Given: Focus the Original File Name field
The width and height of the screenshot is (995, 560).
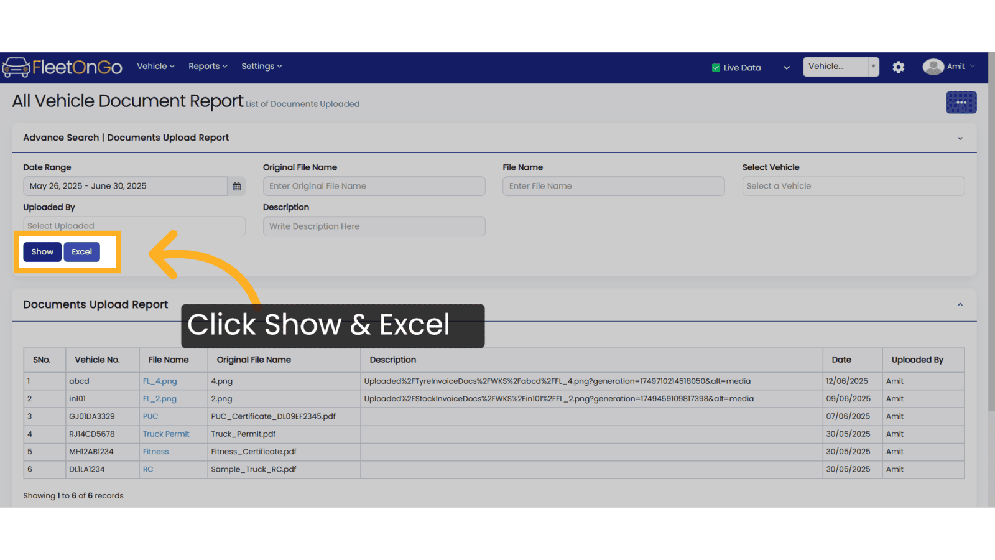Looking at the screenshot, I should coord(374,186).
